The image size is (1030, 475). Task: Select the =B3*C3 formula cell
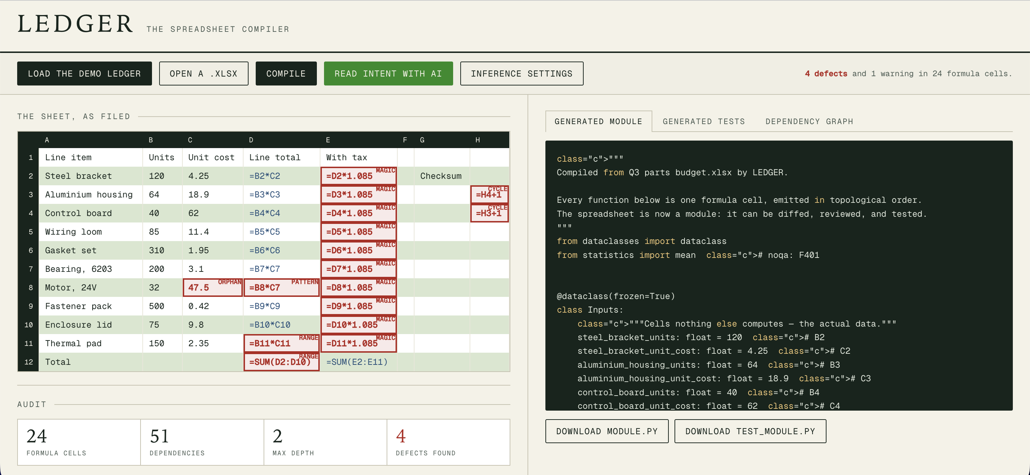(281, 195)
